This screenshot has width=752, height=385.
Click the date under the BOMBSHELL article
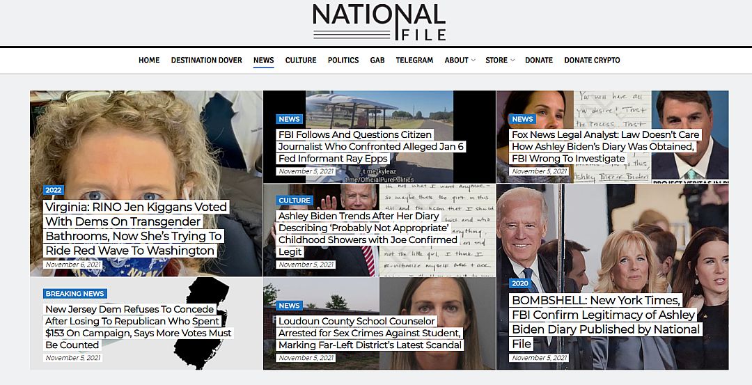(539, 358)
